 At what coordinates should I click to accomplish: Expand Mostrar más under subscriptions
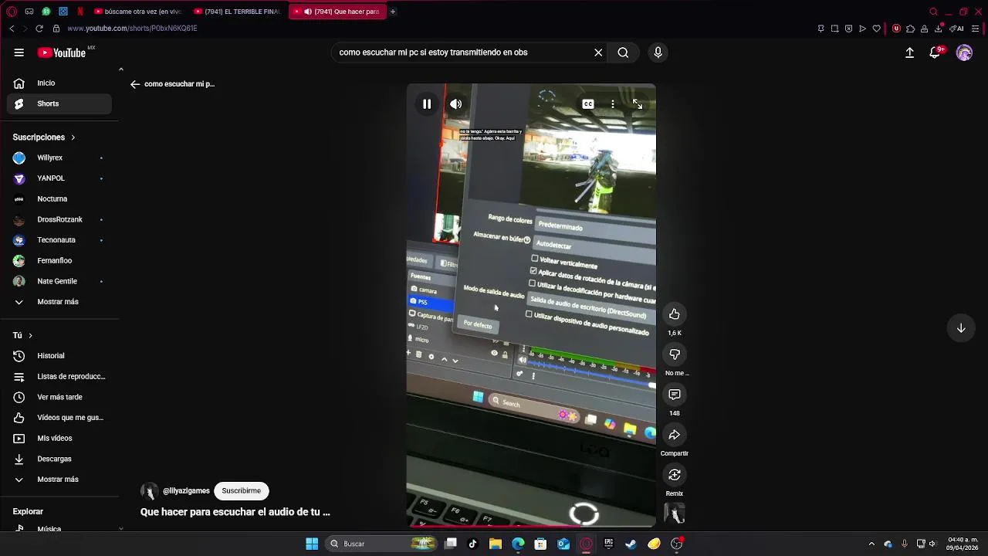tap(59, 302)
